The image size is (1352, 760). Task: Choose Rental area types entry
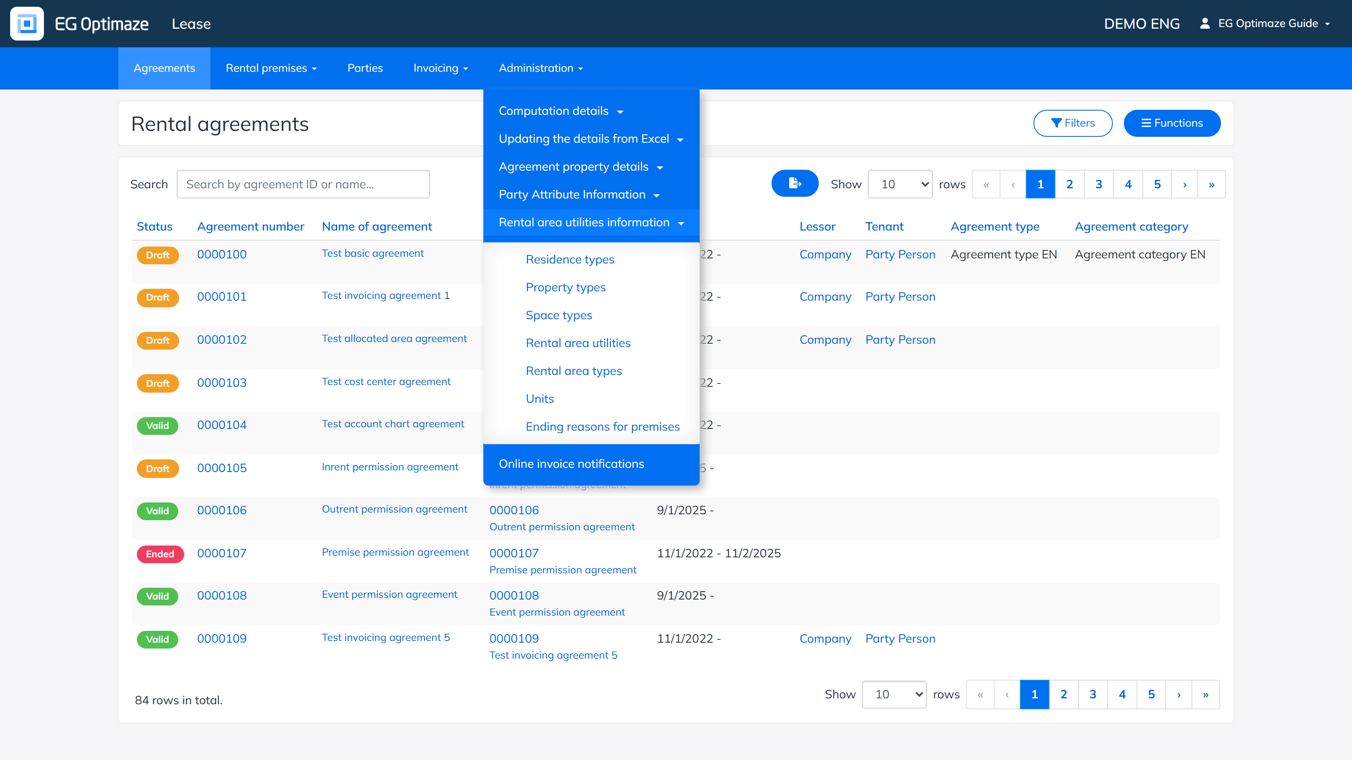(x=574, y=371)
